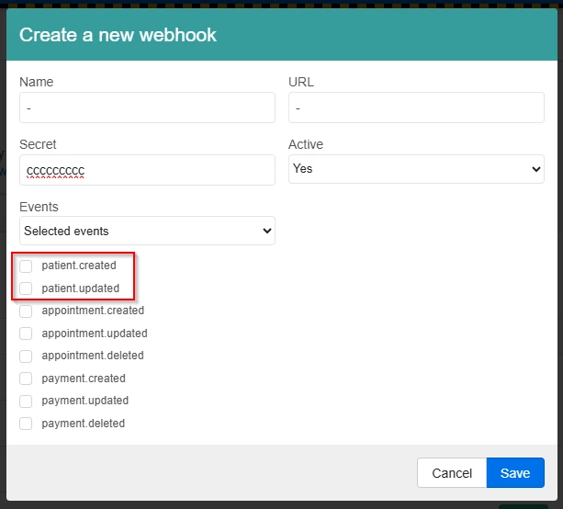Tick the payment.deleted checkbox
This screenshot has height=509, width=563.
[26, 424]
